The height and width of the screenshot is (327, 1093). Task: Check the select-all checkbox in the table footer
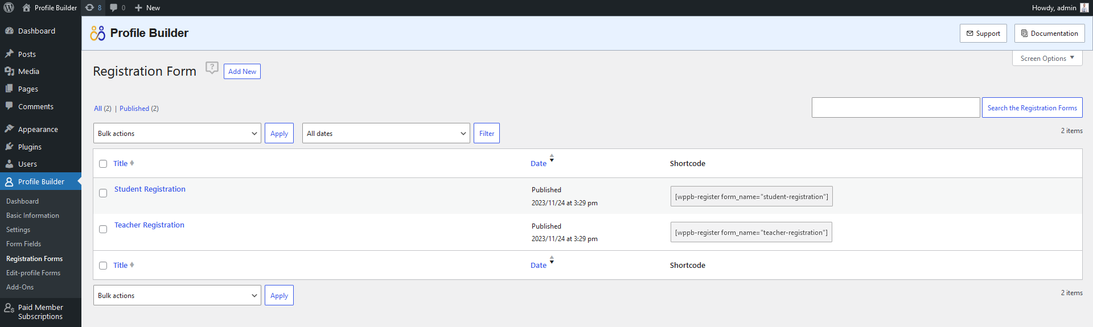click(x=103, y=266)
